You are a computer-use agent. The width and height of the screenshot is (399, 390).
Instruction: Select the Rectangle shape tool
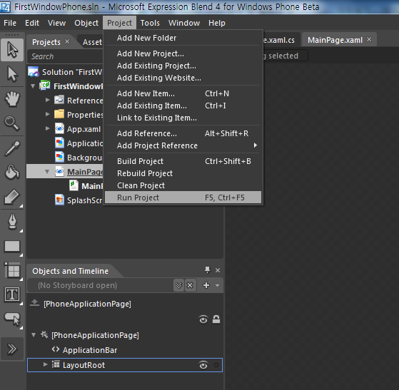point(12,246)
